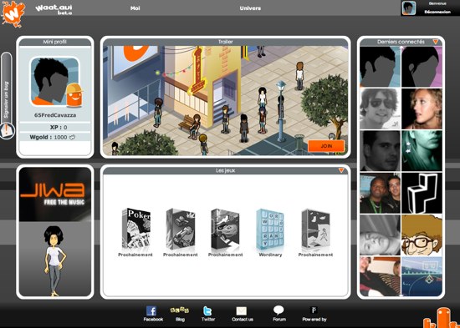The width and height of the screenshot is (460, 328).
Task: Open the header user avatar thumbnail
Action: point(409,8)
